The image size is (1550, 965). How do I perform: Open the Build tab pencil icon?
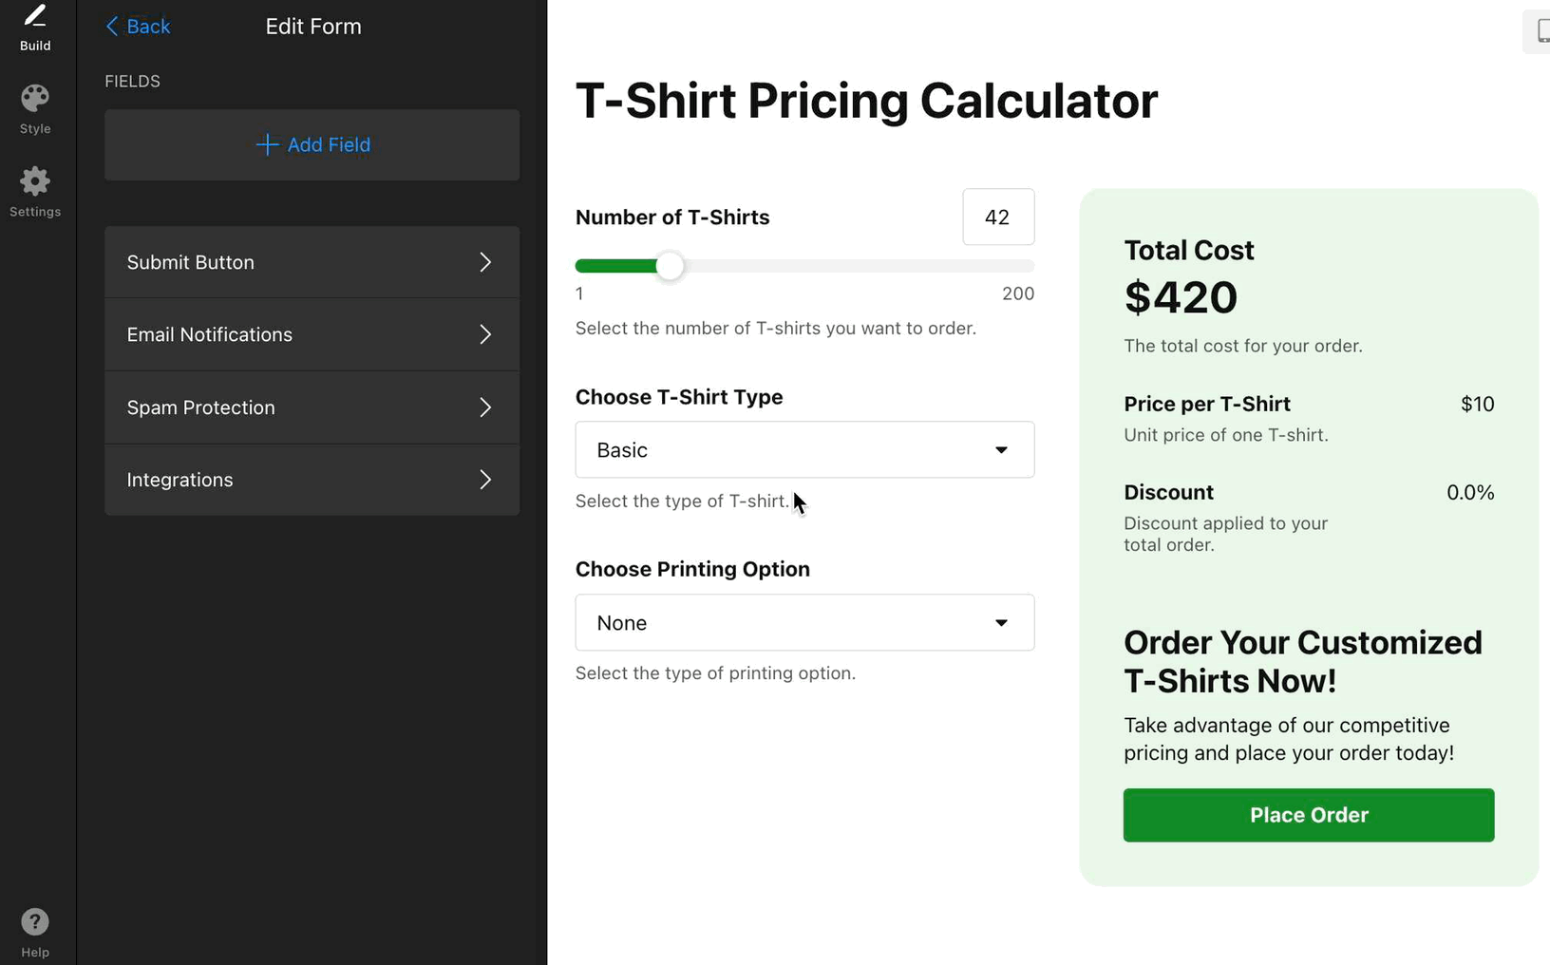tap(35, 16)
